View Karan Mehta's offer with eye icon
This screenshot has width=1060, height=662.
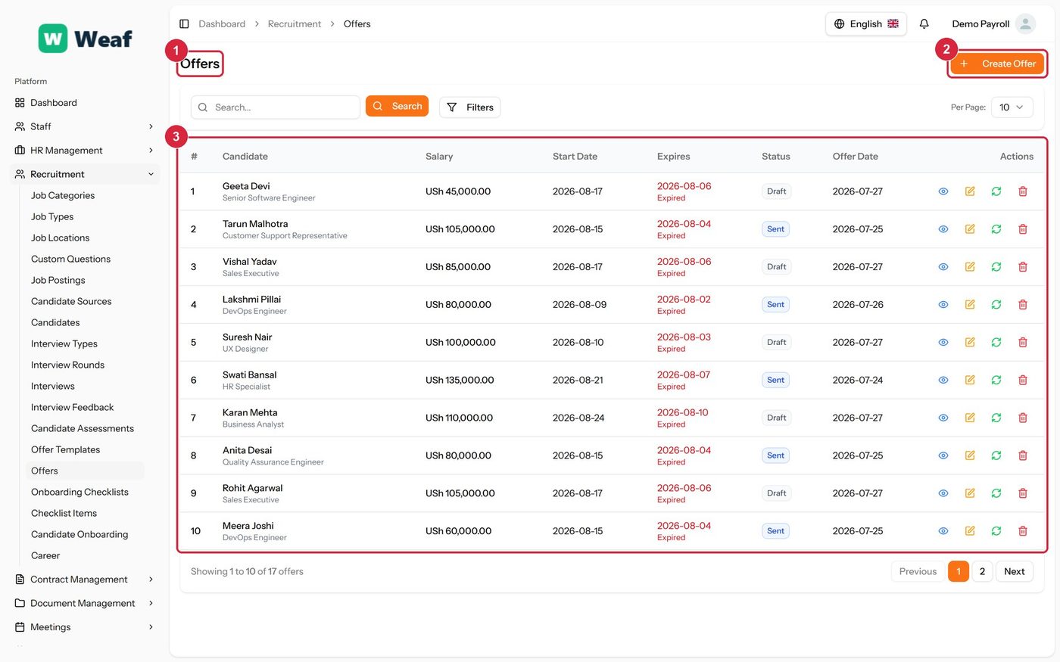click(x=943, y=418)
